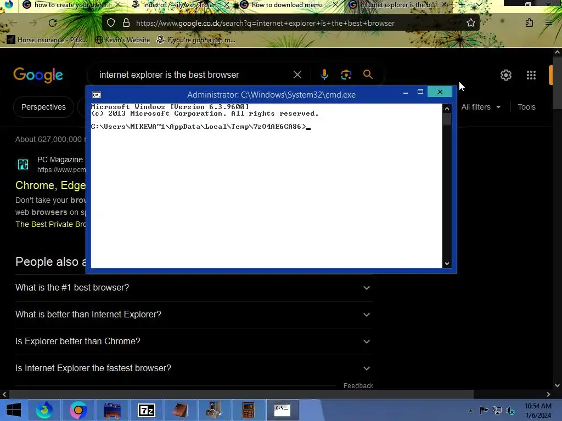Screen dimensions: 562x421
Task: Click the URL address bar
Action: (291, 23)
